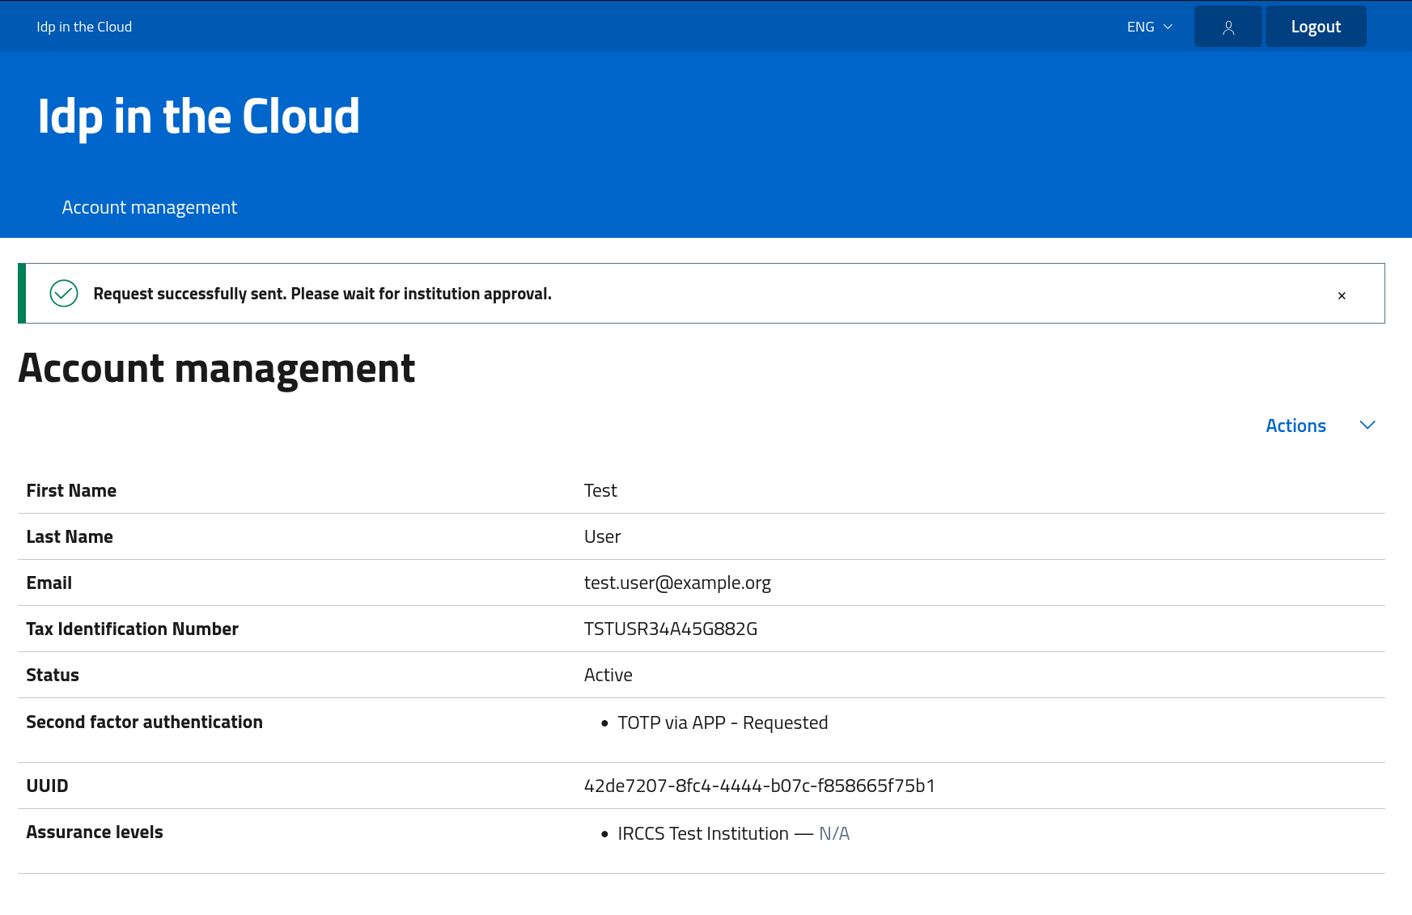Click the Status row label

(53, 675)
